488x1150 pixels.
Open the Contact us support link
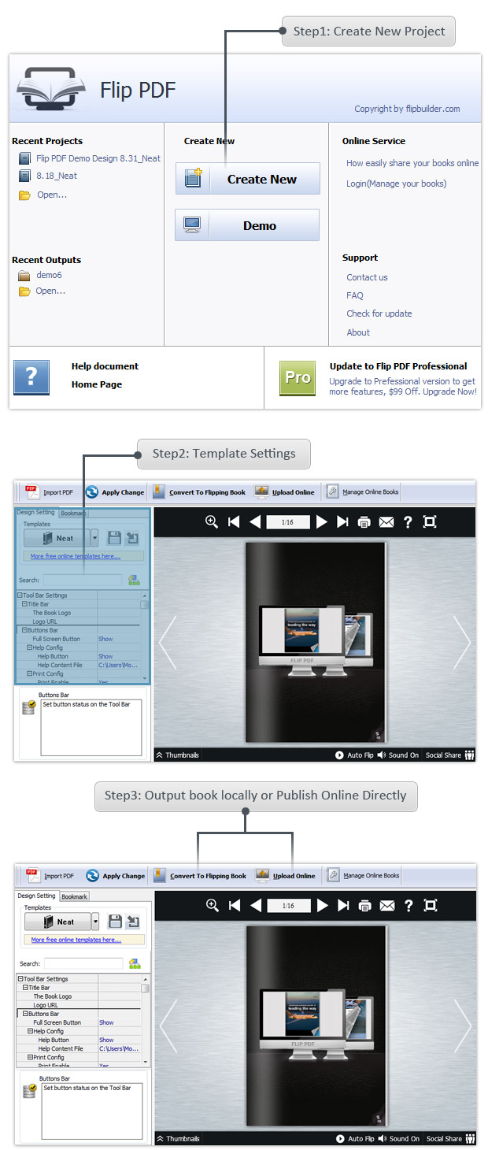[367, 277]
